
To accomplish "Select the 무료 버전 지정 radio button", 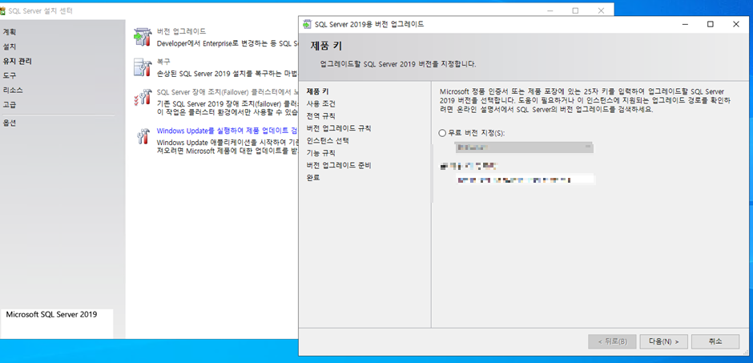I will (442, 133).
